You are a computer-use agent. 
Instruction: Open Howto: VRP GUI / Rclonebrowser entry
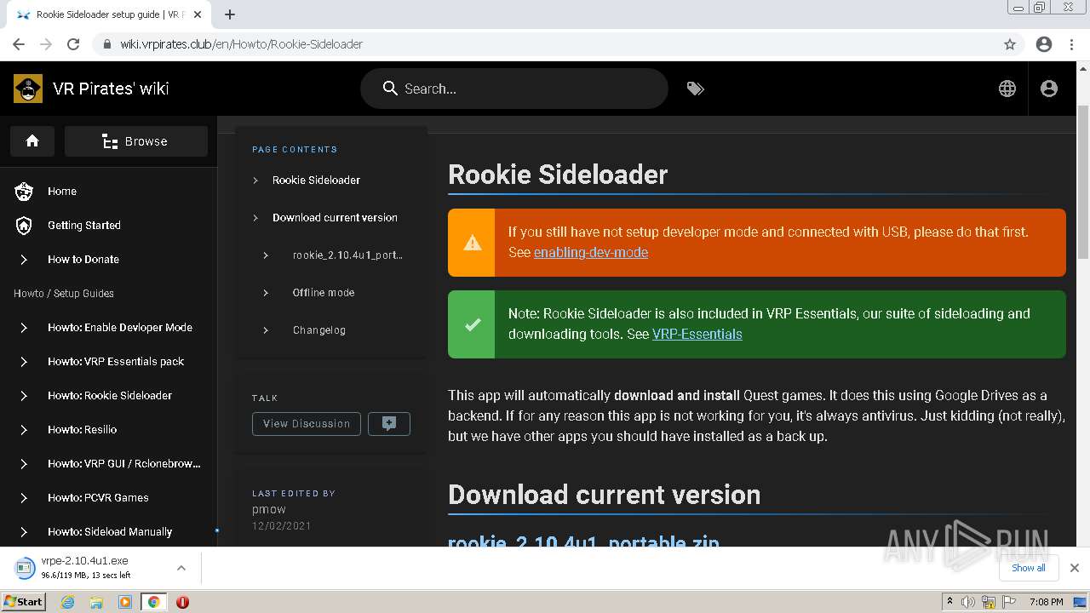(109, 464)
